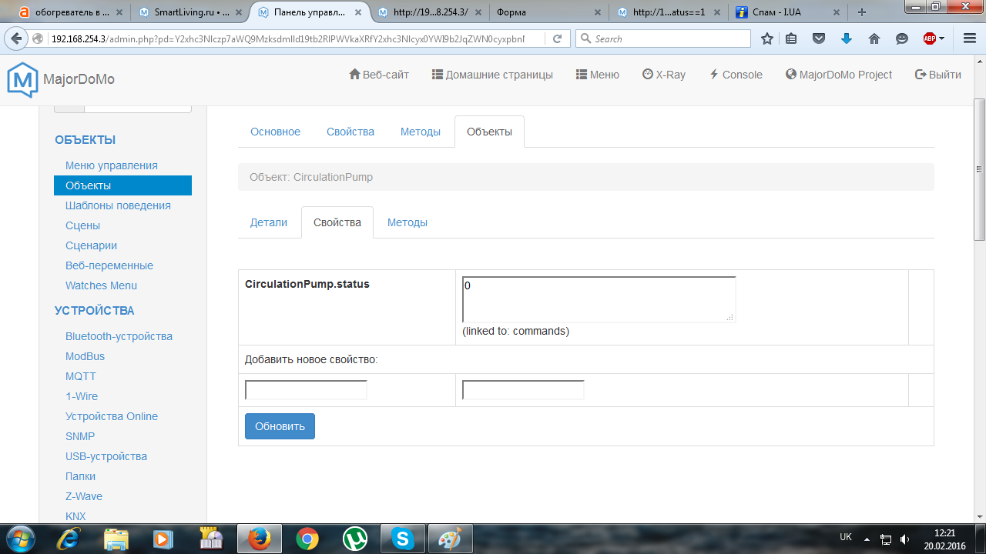Open a new browser tab with plus

click(862, 12)
